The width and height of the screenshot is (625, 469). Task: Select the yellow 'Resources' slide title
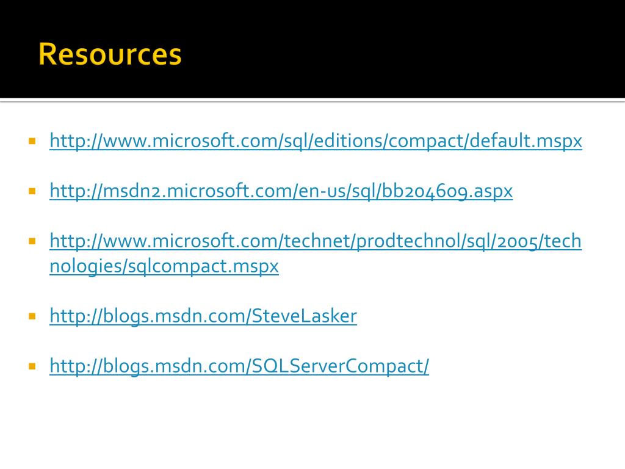tap(110, 54)
